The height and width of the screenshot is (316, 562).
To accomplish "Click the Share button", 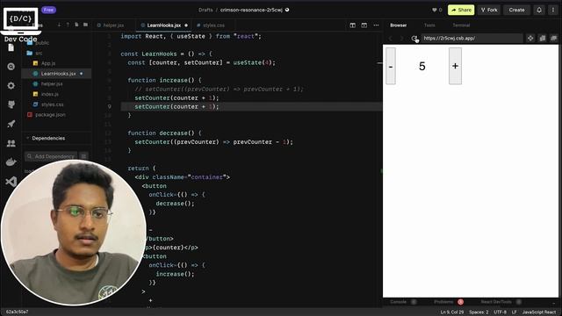I will point(461,10).
